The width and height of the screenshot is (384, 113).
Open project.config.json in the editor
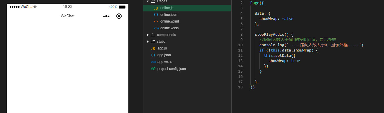coord(172,69)
